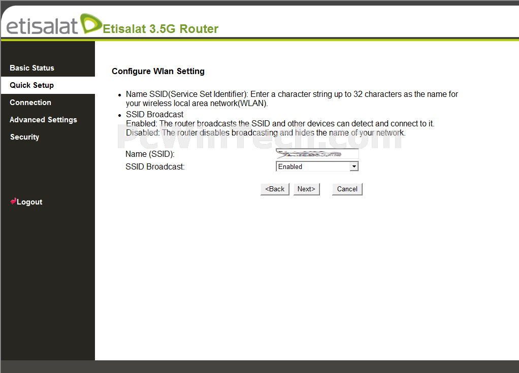Proceed with the Next> button
519x373 pixels.
pos(307,189)
